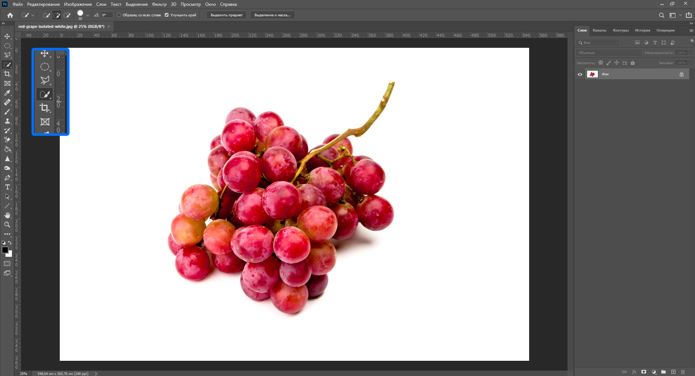Activate the Zoom tool
Image resolution: width=695 pixels, height=376 pixels.
pos(7,225)
